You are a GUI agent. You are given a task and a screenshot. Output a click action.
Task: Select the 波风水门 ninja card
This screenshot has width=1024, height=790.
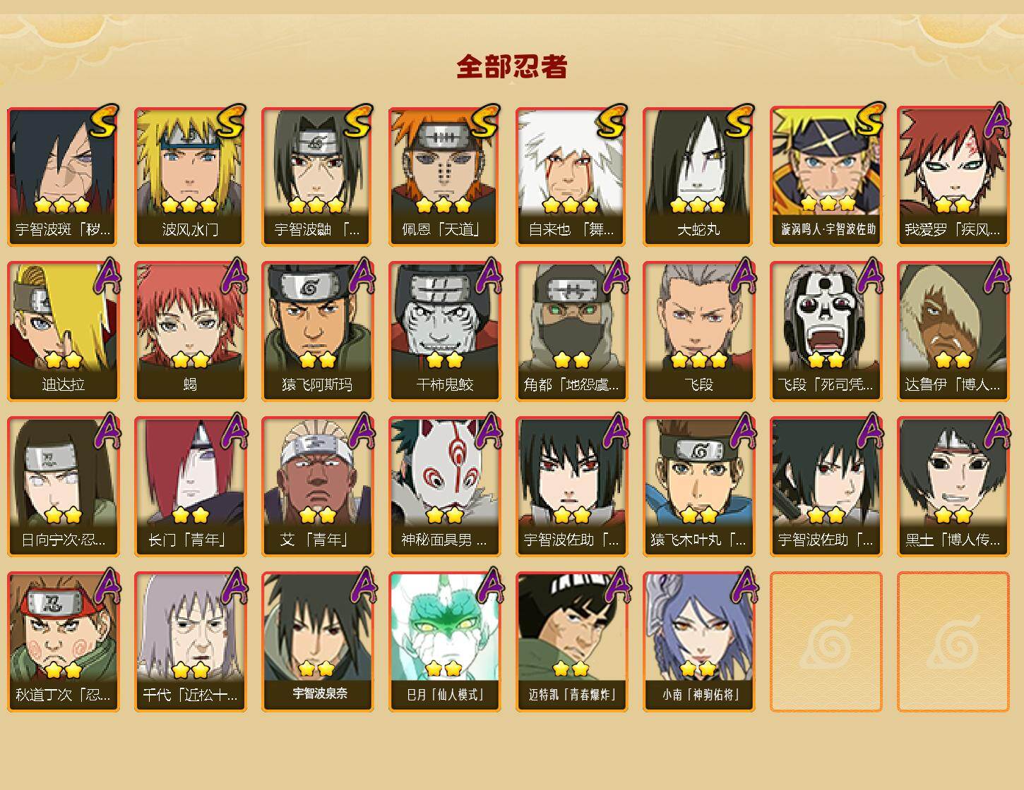(x=190, y=176)
